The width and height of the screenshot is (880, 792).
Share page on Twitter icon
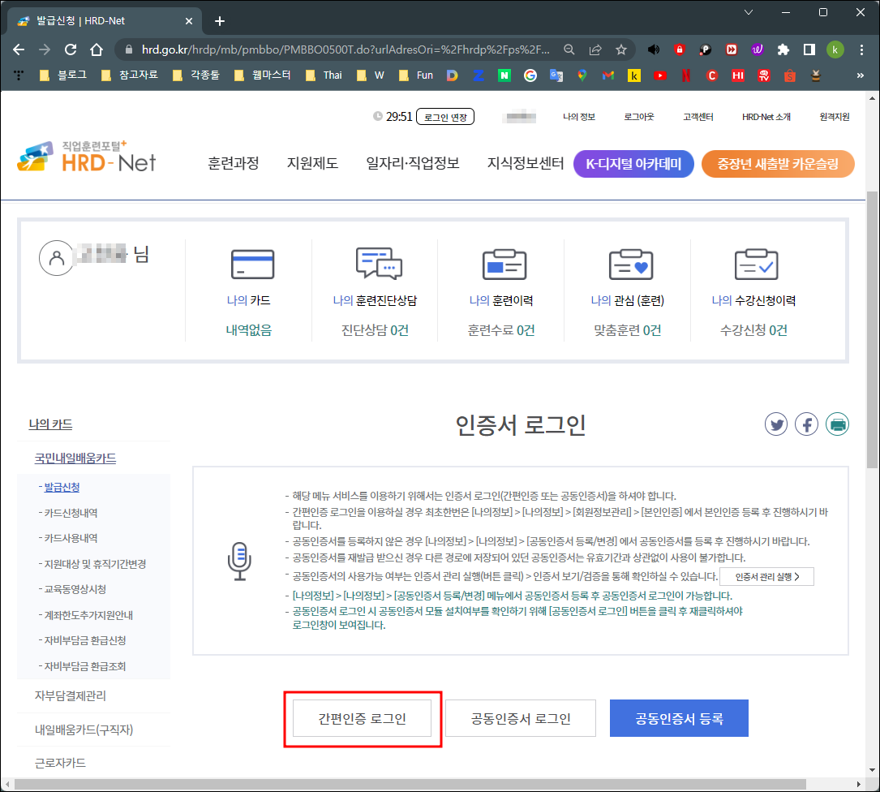pos(776,424)
